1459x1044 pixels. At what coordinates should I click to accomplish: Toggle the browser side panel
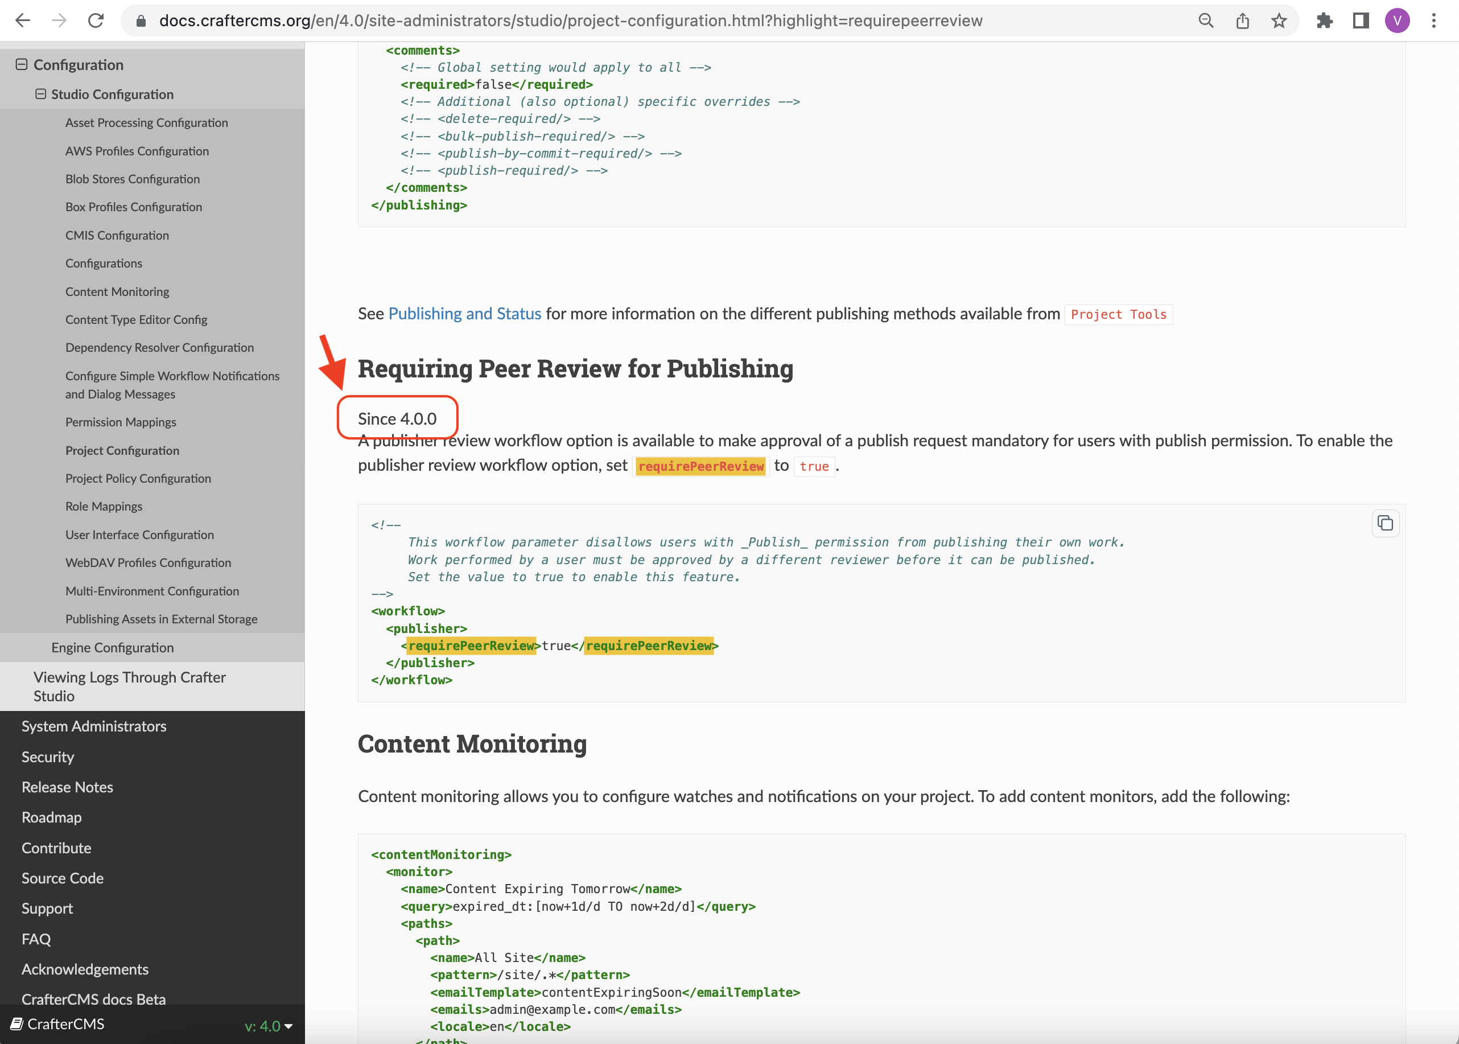pyautogui.click(x=1361, y=20)
